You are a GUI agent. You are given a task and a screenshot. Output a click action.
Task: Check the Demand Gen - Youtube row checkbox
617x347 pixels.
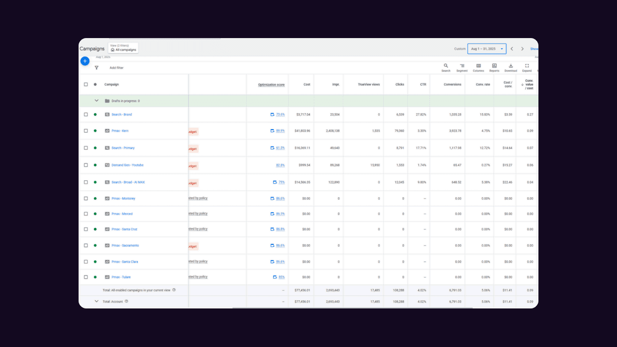point(86,165)
